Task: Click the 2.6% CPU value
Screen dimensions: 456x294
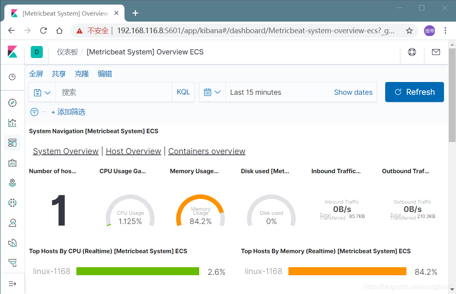Action: coord(216,272)
